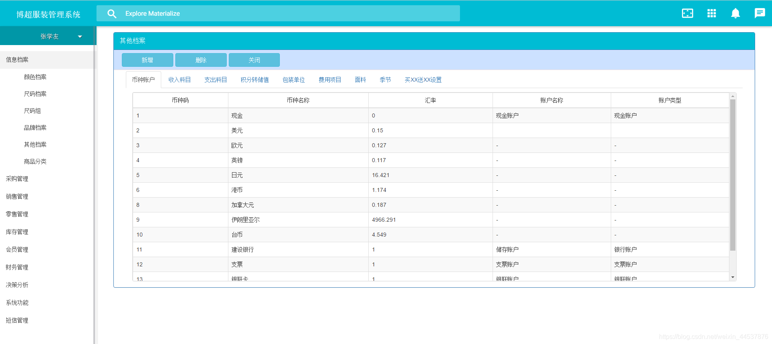Select the 台币 currency row
772x344 pixels.
(431, 235)
